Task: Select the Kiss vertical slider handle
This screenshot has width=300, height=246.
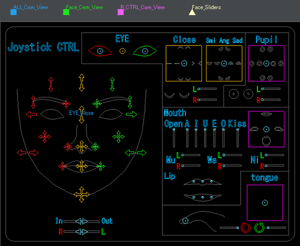Action: pyautogui.click(x=237, y=129)
